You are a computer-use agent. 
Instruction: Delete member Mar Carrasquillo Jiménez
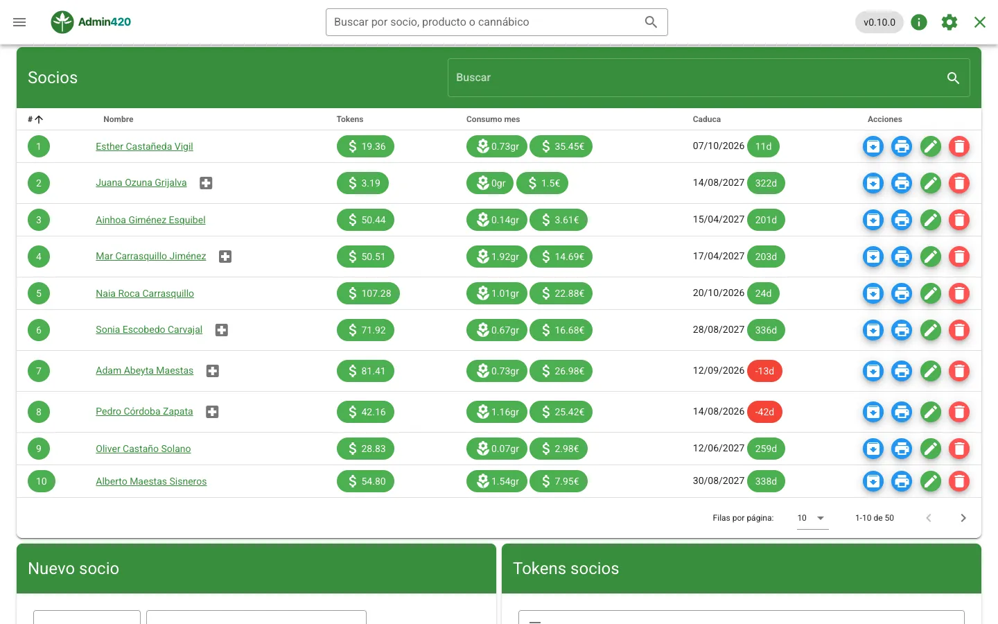959,257
